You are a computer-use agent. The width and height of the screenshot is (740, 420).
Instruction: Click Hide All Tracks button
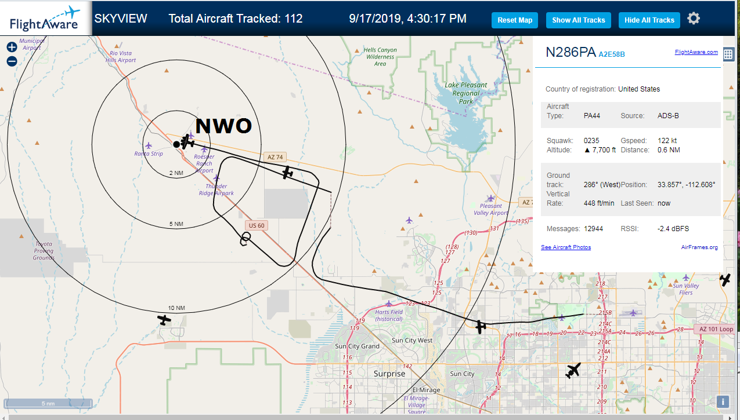[x=649, y=20]
